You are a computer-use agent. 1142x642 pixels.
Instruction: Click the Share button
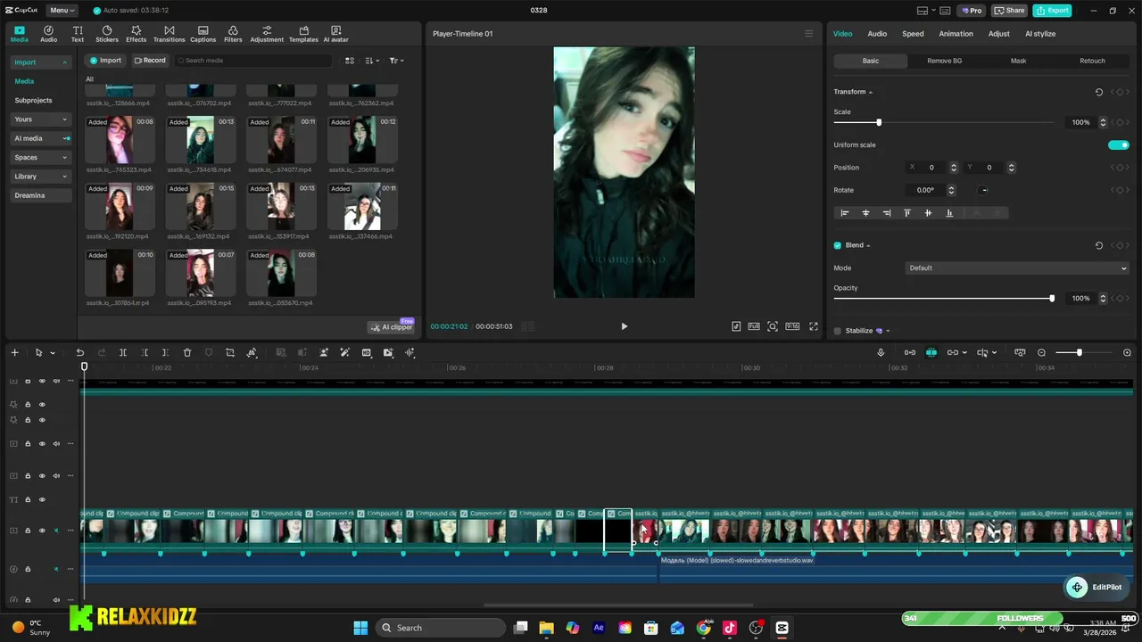[x=1009, y=11]
